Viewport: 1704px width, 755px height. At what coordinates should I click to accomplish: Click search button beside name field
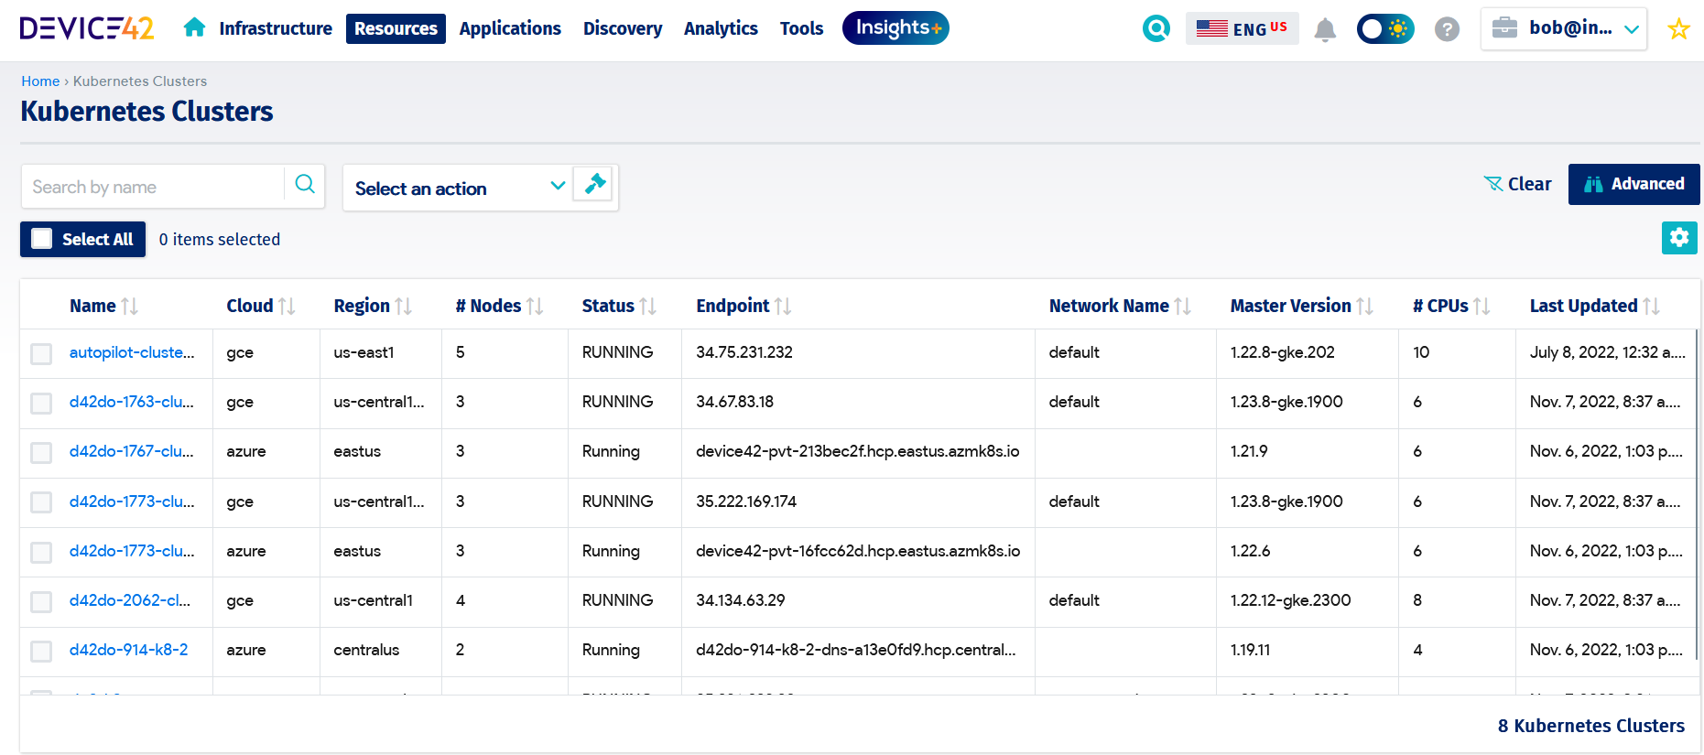click(305, 186)
